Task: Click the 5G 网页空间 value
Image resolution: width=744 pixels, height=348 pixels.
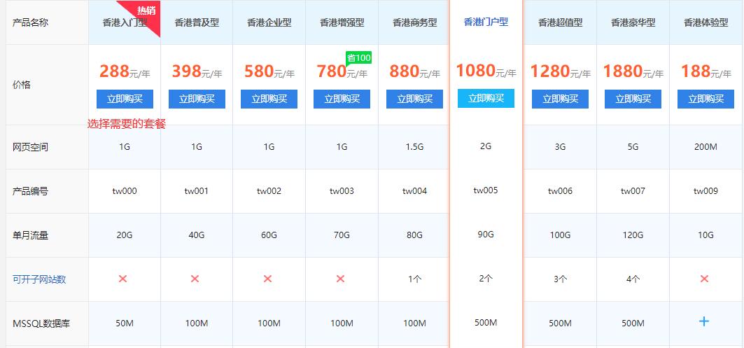Action: coord(633,147)
